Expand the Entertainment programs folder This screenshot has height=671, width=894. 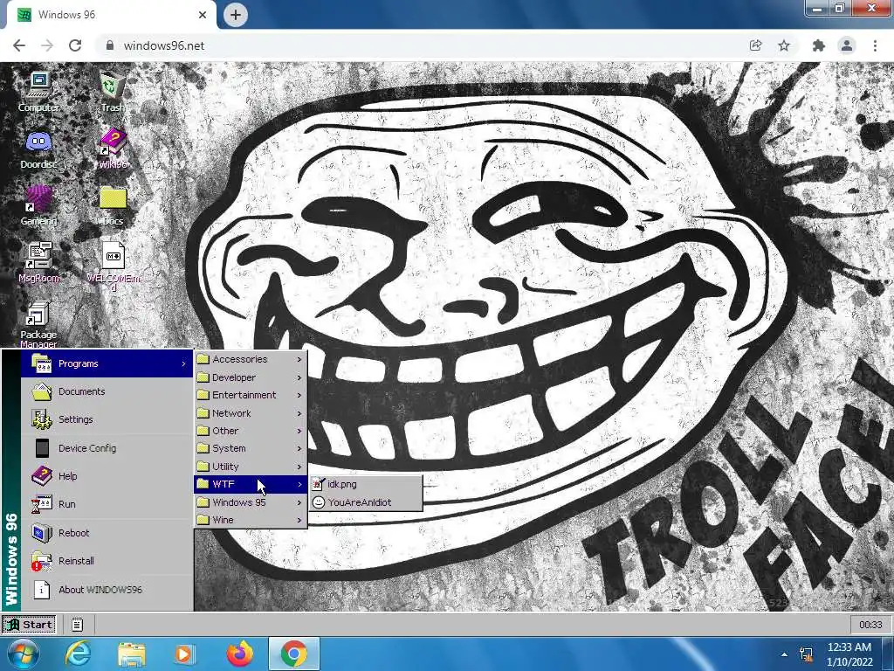(x=251, y=395)
